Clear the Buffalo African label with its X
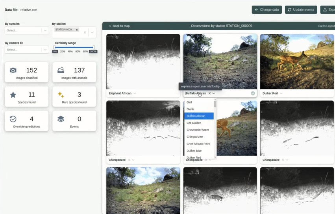Image resolution: width=335 pixels, height=214 pixels. [x=209, y=93]
